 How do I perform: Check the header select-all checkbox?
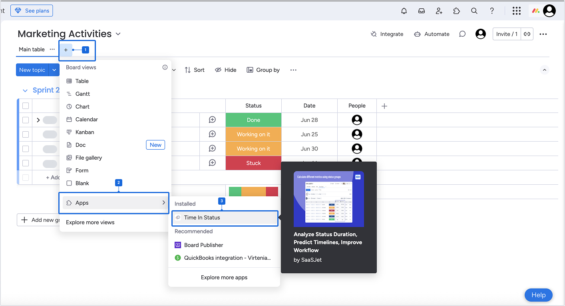tap(26, 106)
